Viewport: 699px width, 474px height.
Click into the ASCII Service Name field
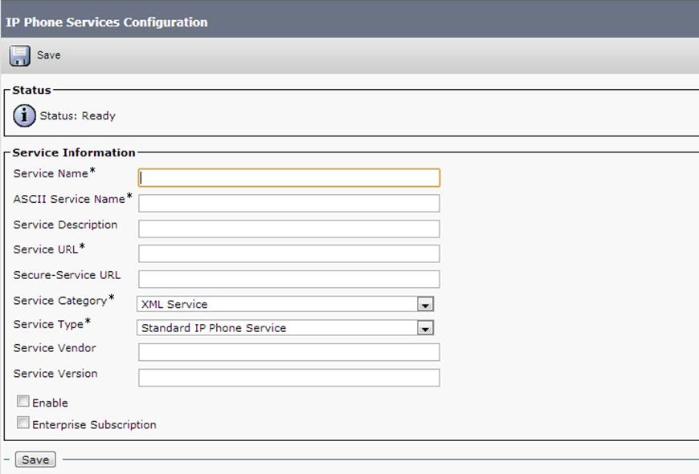[x=289, y=203]
